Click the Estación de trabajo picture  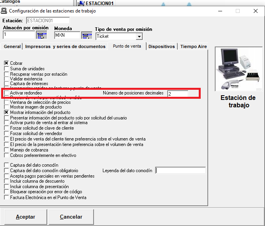(239, 69)
